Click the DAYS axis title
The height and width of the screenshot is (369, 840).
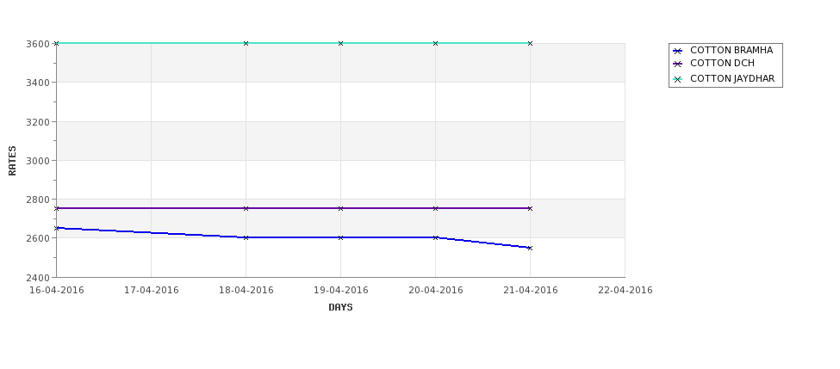[340, 308]
